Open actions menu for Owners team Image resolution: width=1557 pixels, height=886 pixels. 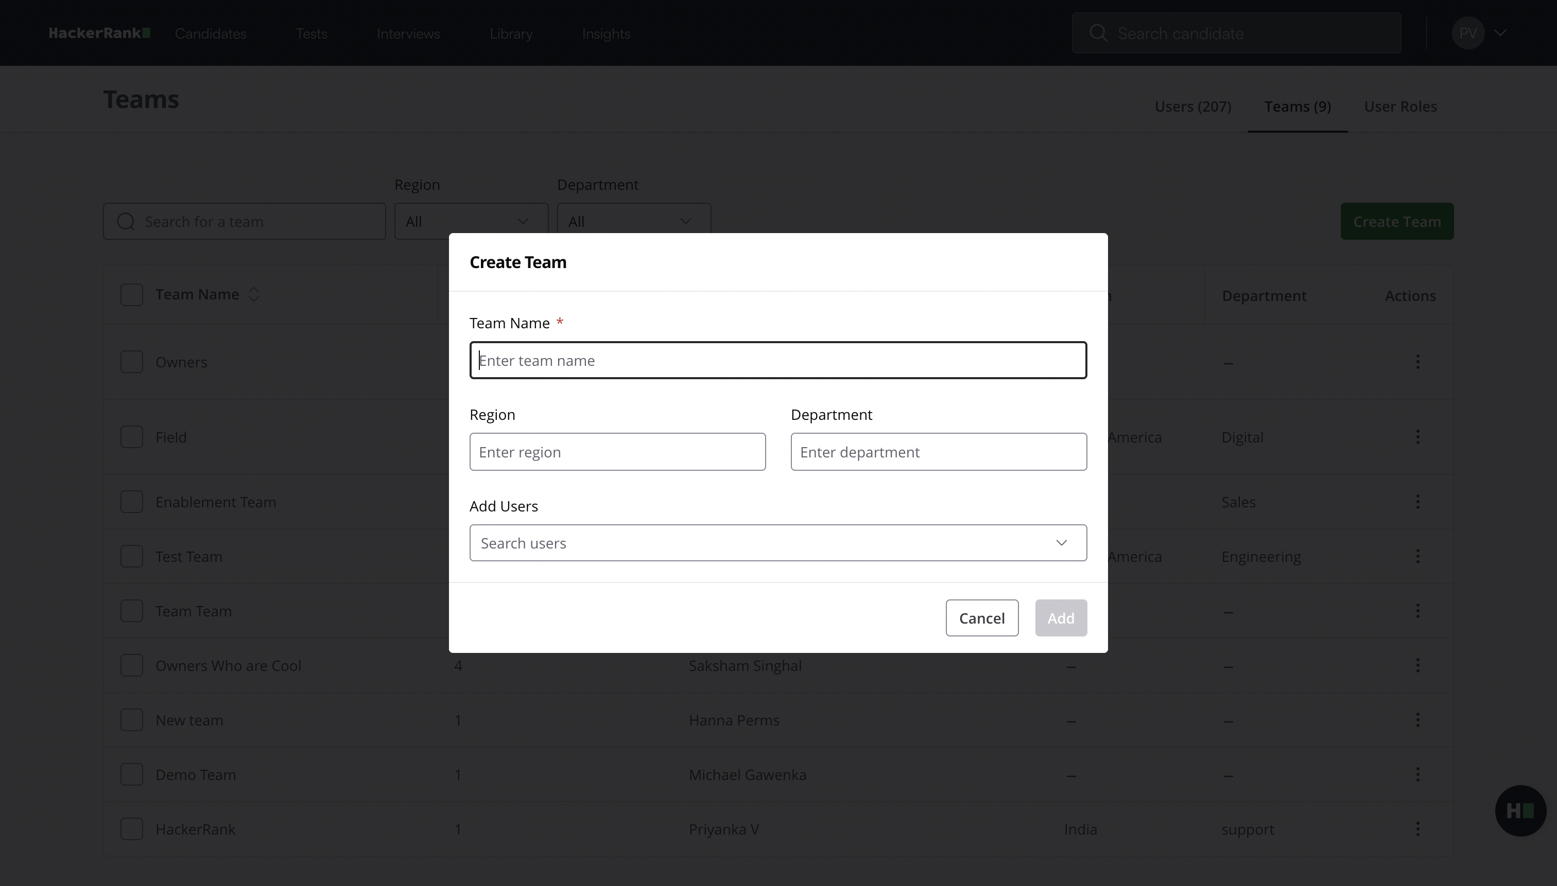(1417, 362)
